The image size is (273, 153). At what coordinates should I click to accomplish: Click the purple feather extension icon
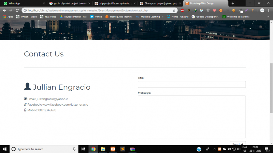246,11
